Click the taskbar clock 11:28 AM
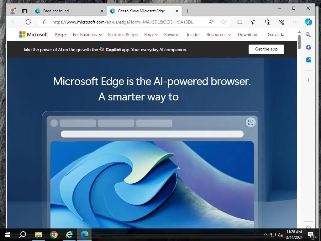The width and height of the screenshot is (321, 241). (294, 232)
